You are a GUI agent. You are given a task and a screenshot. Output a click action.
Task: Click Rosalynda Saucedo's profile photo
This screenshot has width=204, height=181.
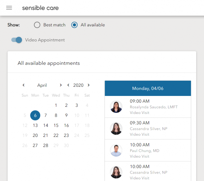click(x=116, y=106)
